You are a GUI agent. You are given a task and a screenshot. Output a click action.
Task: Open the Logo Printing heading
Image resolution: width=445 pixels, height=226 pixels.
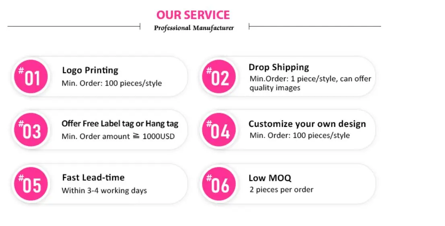pos(90,70)
